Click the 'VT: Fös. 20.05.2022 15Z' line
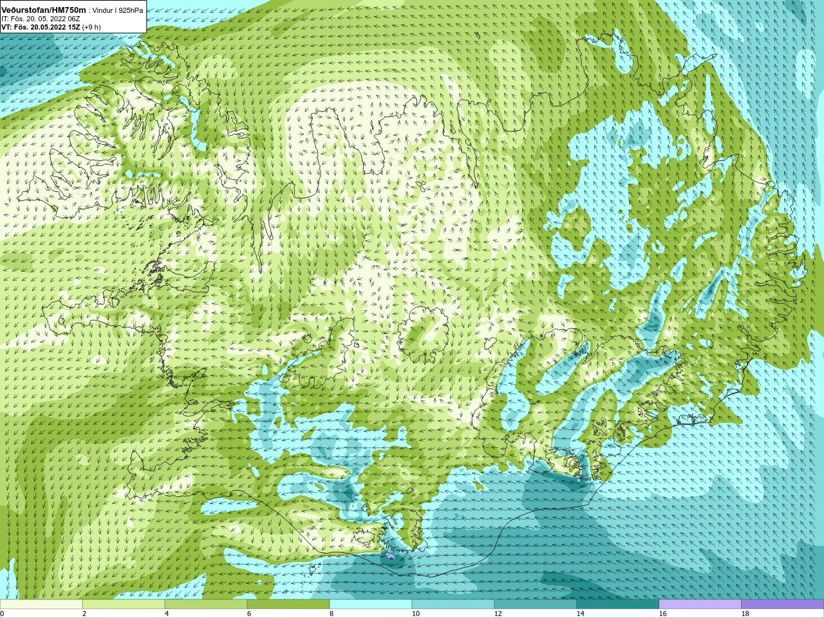Image resolution: width=824 pixels, height=618 pixels. [41, 27]
